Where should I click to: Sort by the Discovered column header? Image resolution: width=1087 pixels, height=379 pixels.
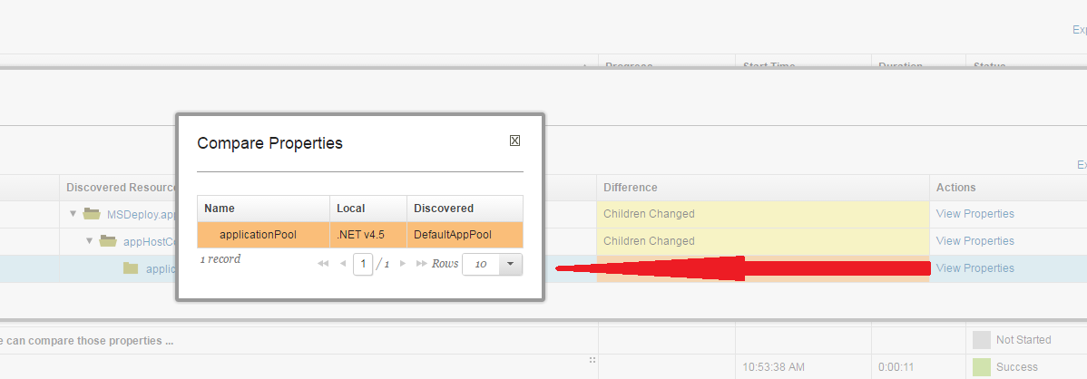(x=465, y=209)
